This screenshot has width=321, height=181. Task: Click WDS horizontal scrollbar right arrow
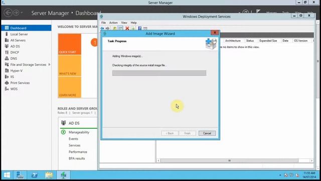(x=311, y=160)
